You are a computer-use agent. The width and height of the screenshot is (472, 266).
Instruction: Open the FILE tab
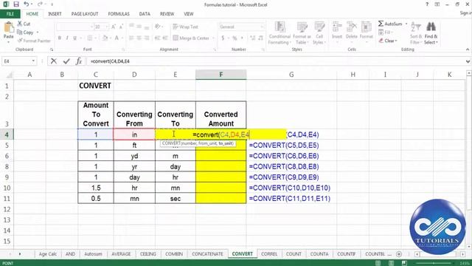pyautogui.click(x=10, y=14)
